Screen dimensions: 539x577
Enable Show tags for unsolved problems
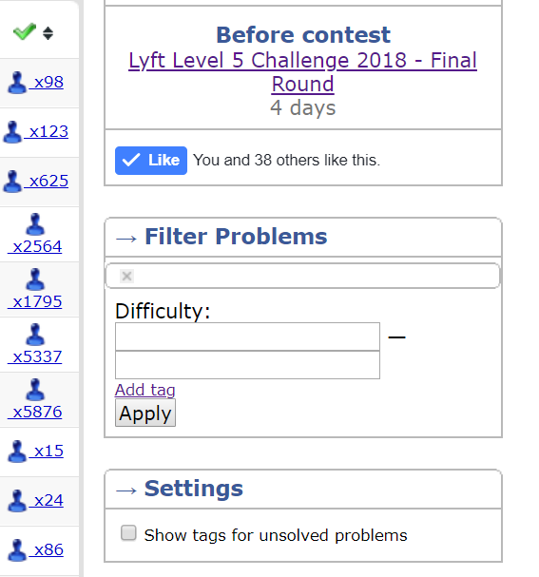(128, 533)
